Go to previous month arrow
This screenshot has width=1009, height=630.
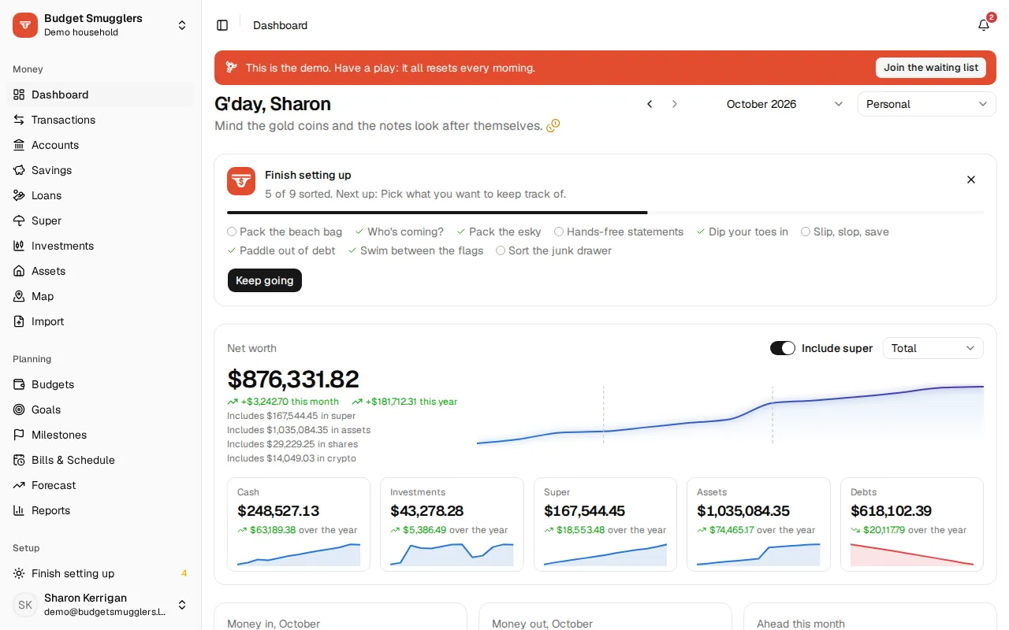point(650,104)
